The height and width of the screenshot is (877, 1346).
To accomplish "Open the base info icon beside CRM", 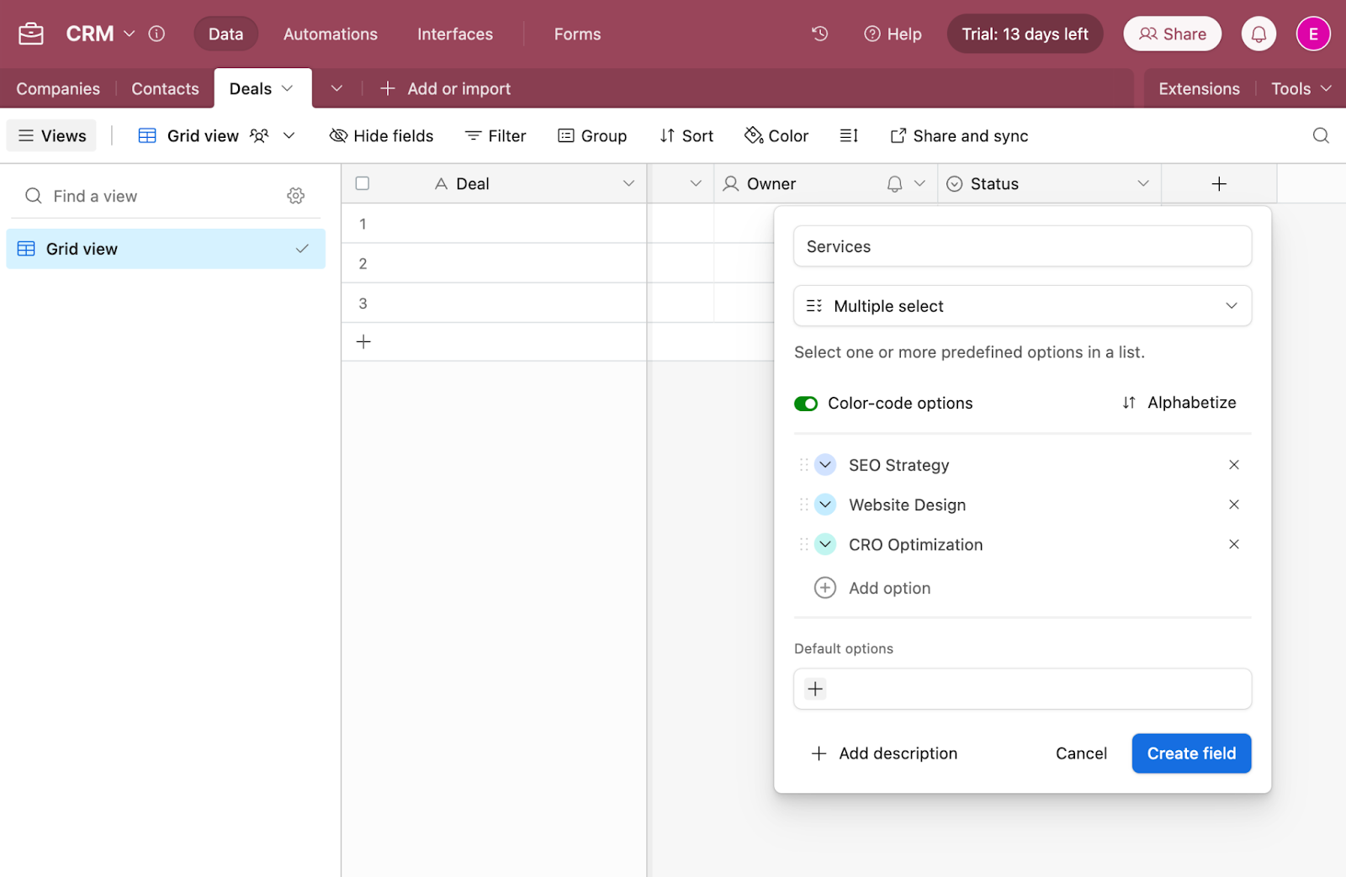I will (x=156, y=34).
